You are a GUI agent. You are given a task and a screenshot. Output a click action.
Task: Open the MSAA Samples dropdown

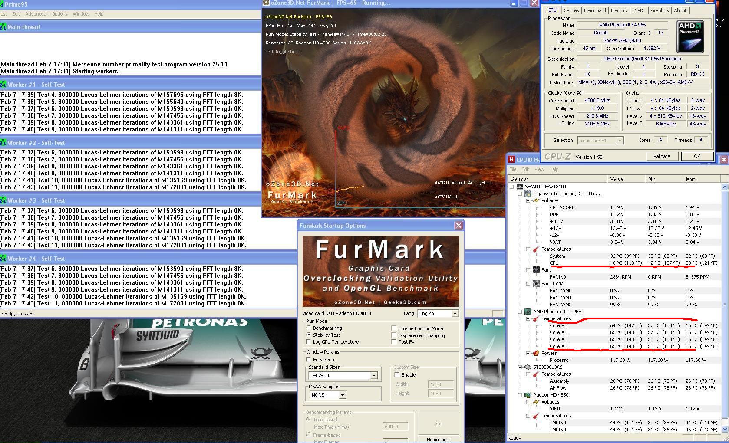[342, 395]
